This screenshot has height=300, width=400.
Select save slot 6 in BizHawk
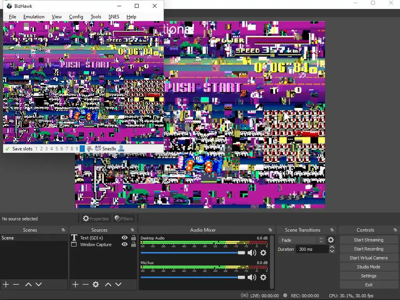click(62, 149)
